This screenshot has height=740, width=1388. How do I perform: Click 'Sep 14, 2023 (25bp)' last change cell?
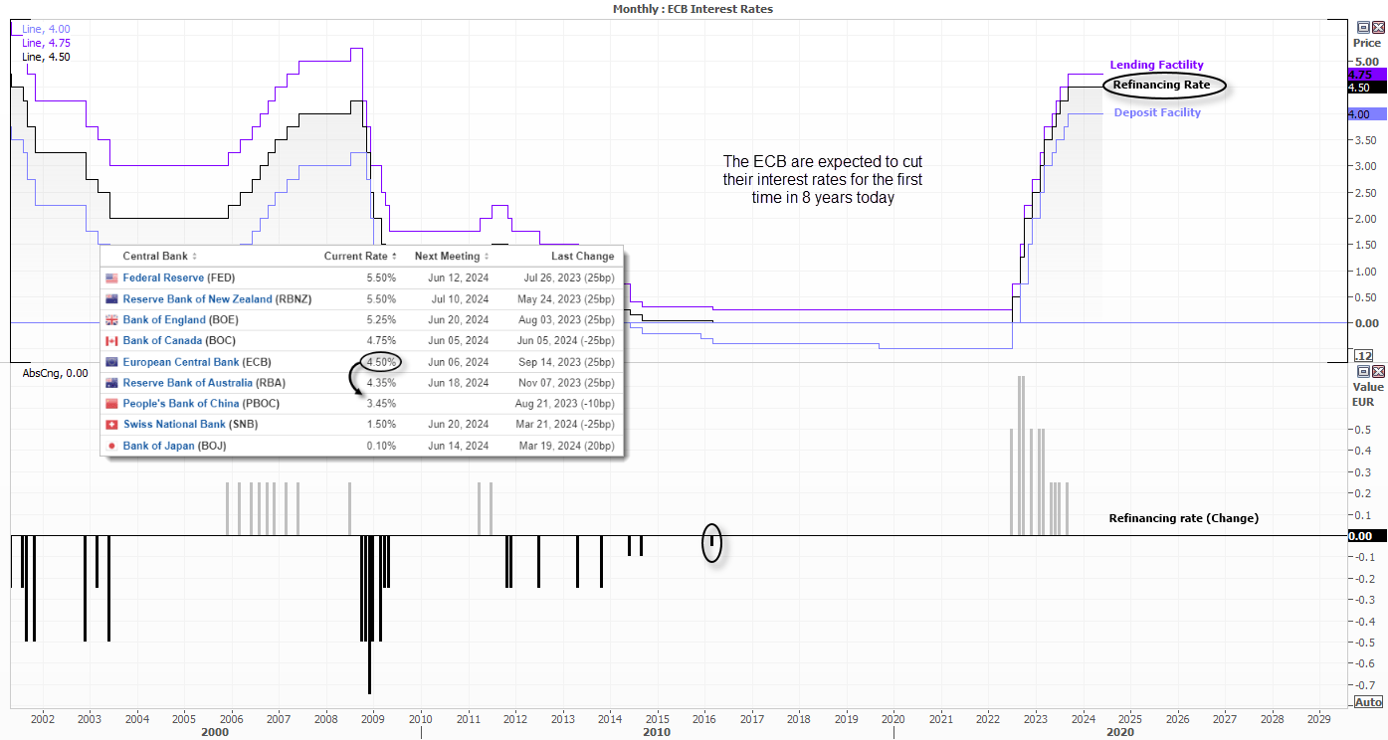pyautogui.click(x=565, y=362)
